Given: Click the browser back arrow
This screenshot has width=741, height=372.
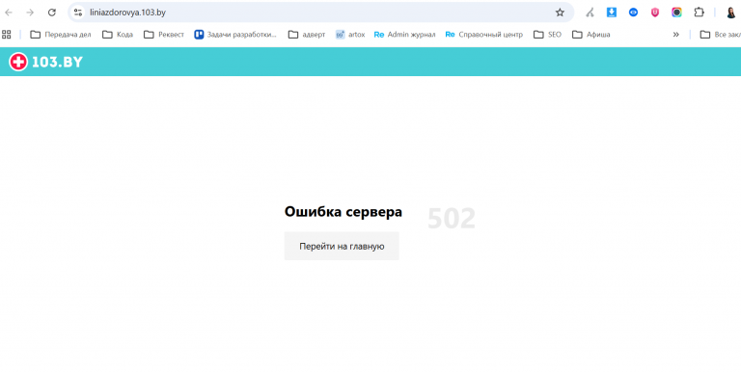Looking at the screenshot, I should (x=9, y=13).
